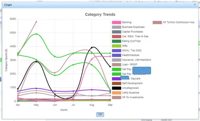Toggle Car: R&M, Tires & Gas legend item
The height and width of the screenshot is (121, 200).
tap(135, 36)
